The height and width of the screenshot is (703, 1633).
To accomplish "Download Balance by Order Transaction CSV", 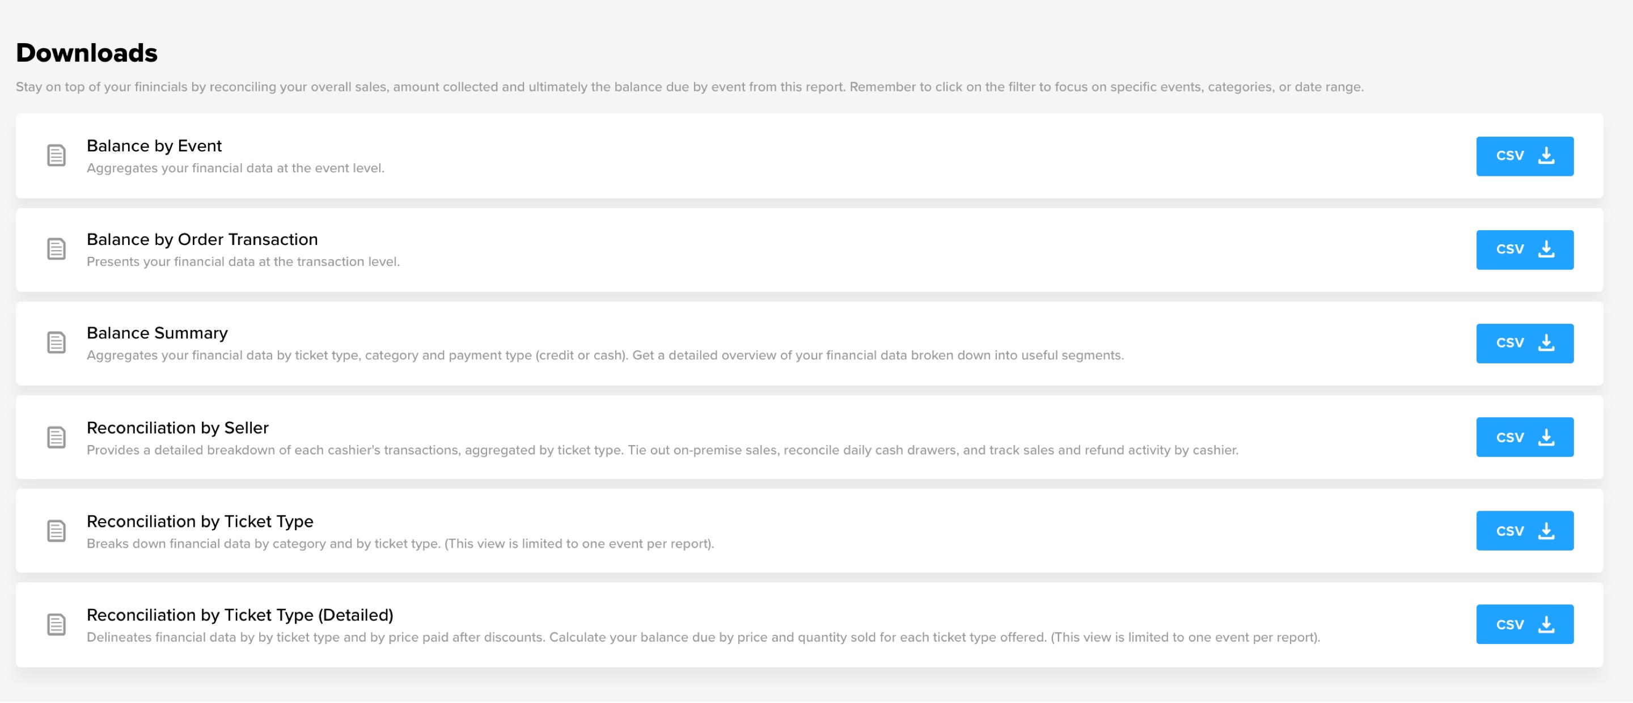I will point(1525,250).
